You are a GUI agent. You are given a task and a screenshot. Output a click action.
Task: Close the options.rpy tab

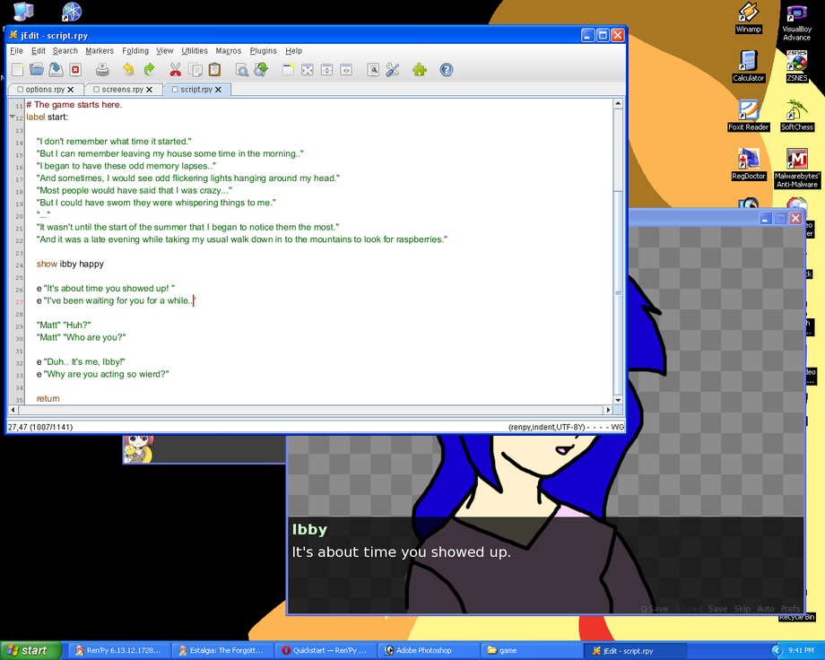[71, 90]
